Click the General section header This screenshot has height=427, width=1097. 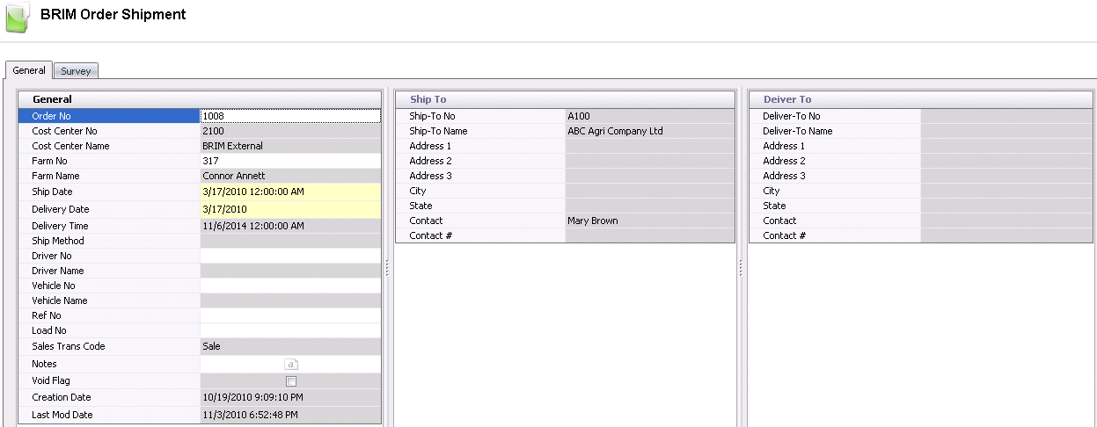[x=200, y=99]
